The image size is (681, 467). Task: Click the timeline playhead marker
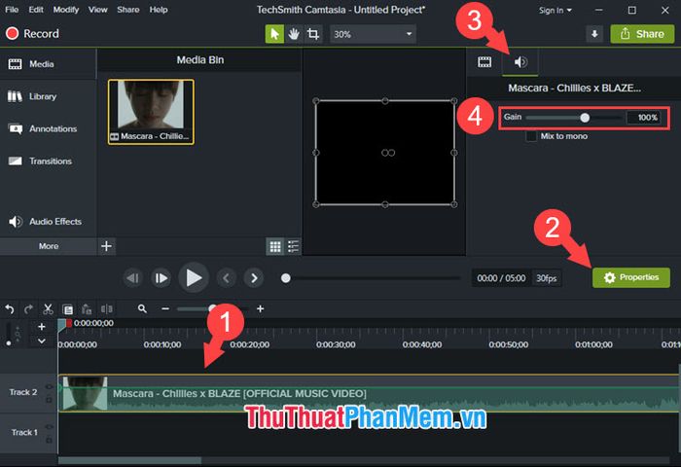(x=61, y=324)
